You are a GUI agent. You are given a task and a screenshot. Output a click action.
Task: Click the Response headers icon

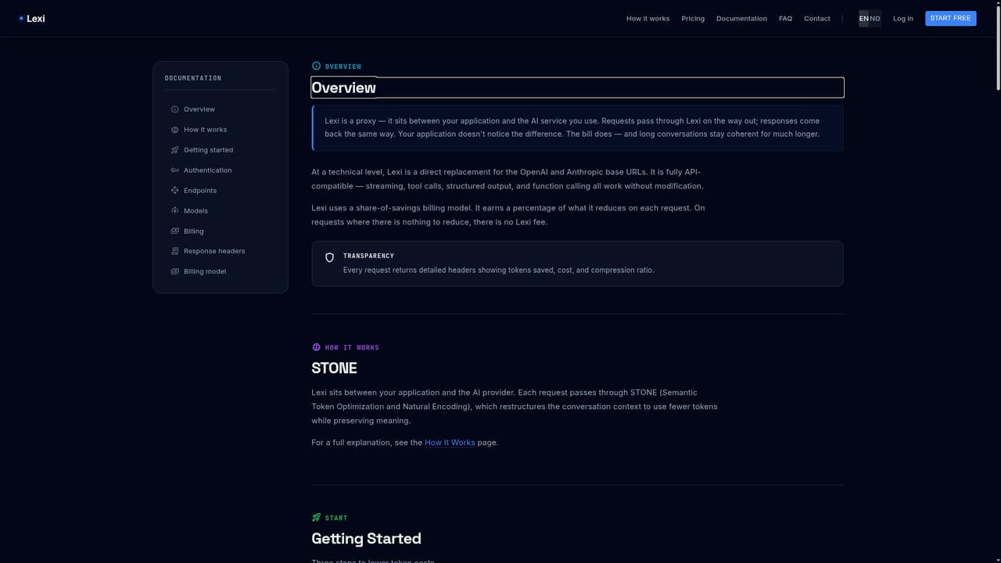tap(175, 251)
